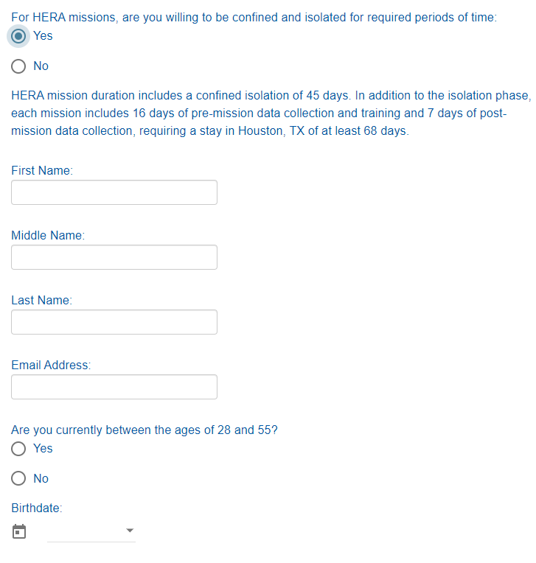Choose No for ages 28 to 55

coord(20,479)
